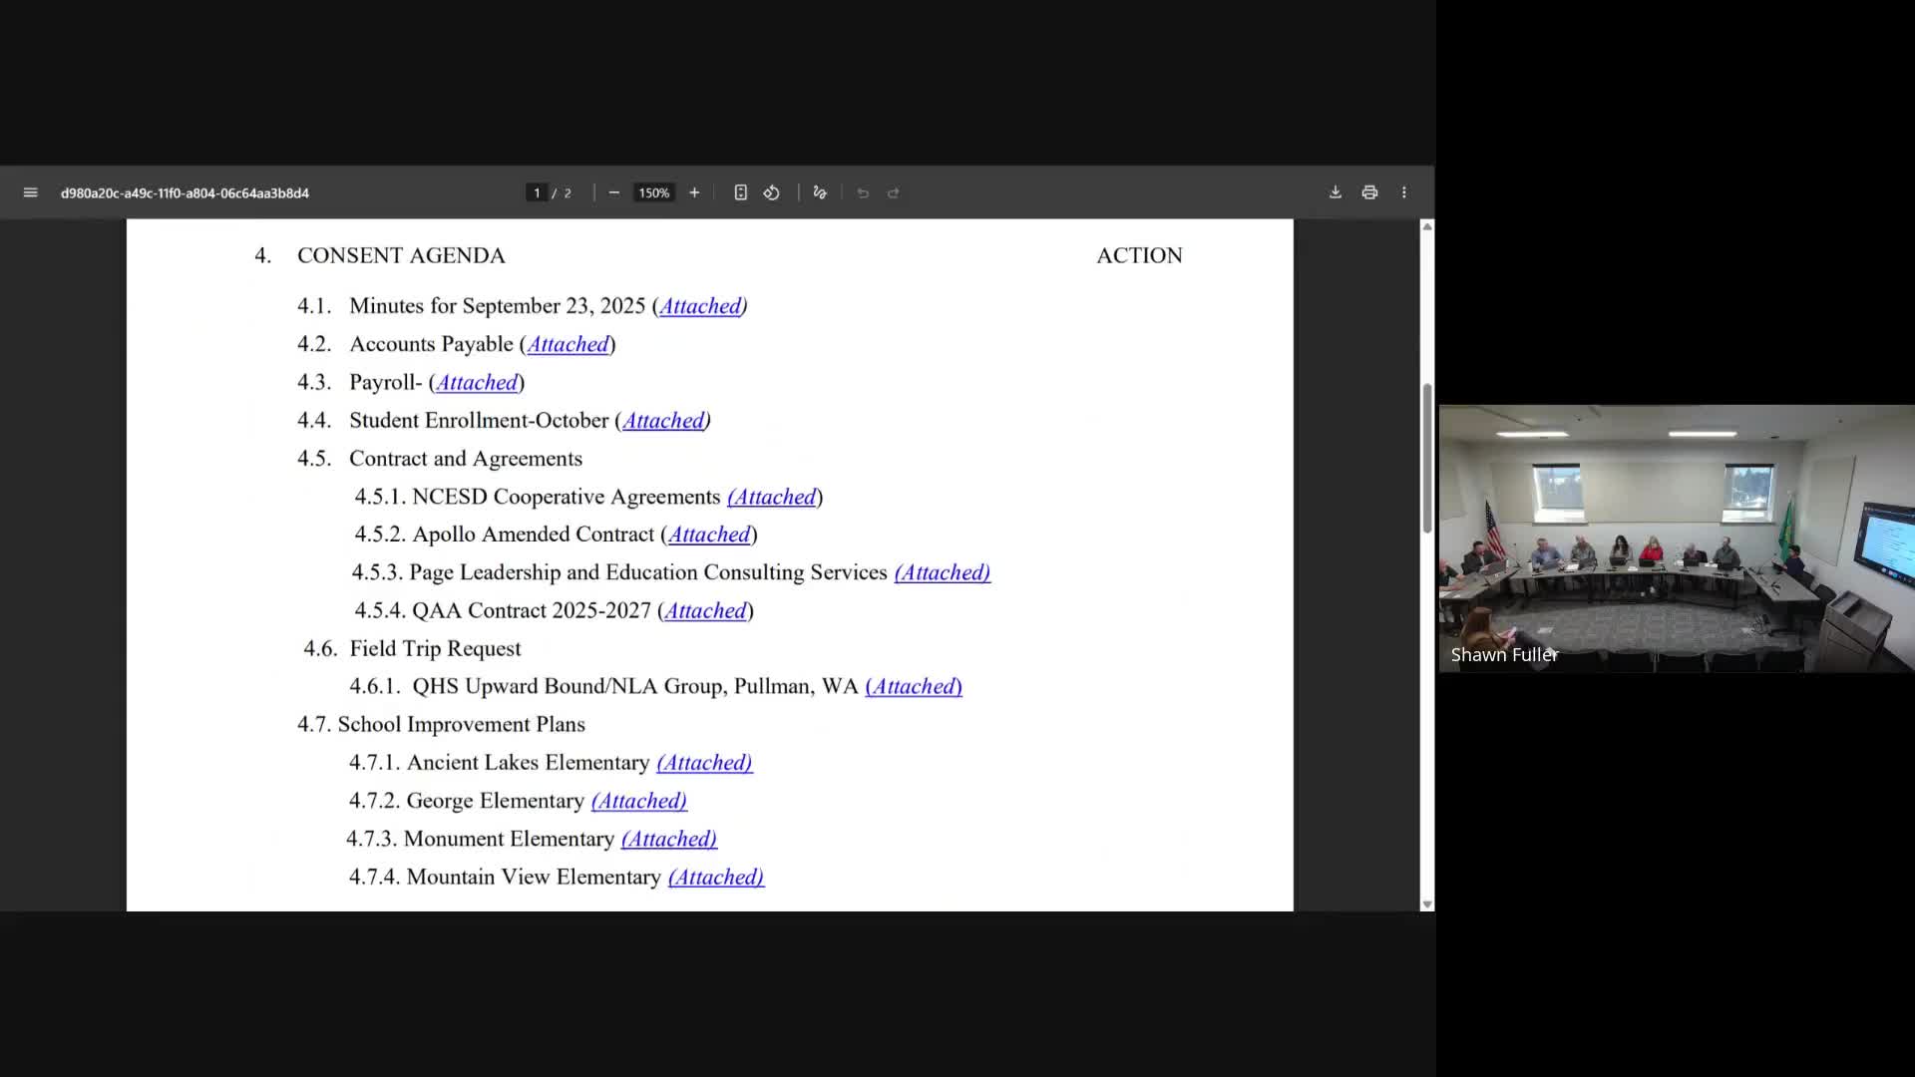Open the Apollo Amended Contract attachment link
This screenshot has width=1915, height=1077.
(709, 535)
